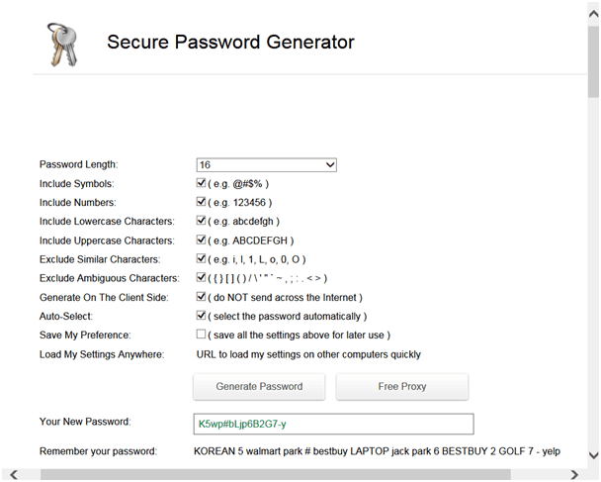Toggle Include Uppercase Characters checkbox
Image resolution: width=601 pixels, height=482 pixels.
(x=201, y=240)
